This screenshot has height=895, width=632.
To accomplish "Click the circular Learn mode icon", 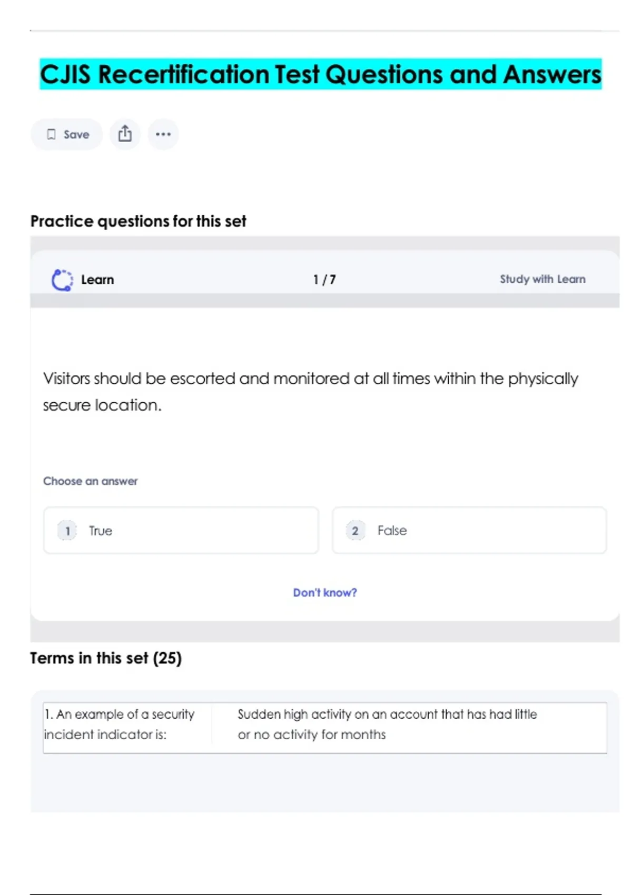I will click(x=62, y=280).
